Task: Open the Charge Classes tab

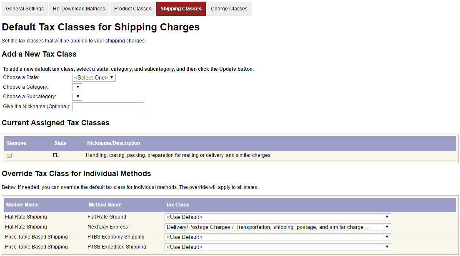Action: point(229,9)
